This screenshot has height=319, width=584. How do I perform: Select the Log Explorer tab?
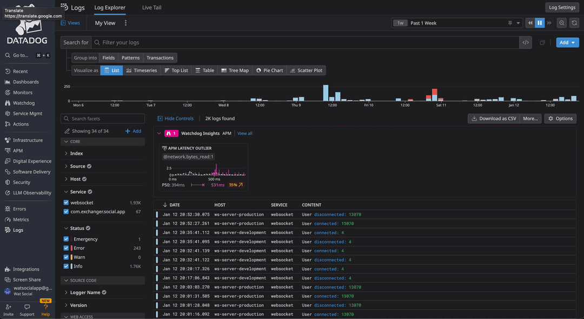tap(110, 8)
